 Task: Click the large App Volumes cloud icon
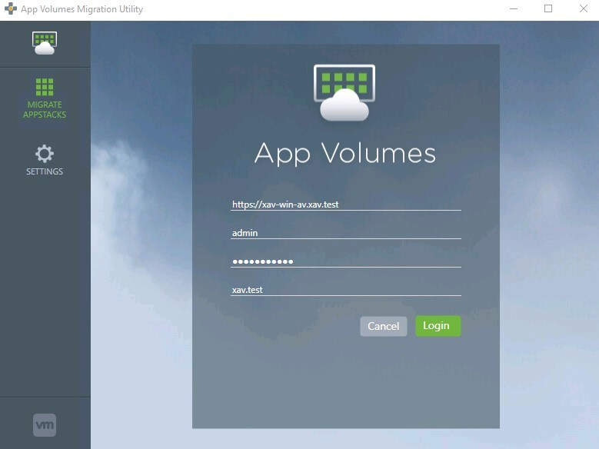tap(344, 93)
